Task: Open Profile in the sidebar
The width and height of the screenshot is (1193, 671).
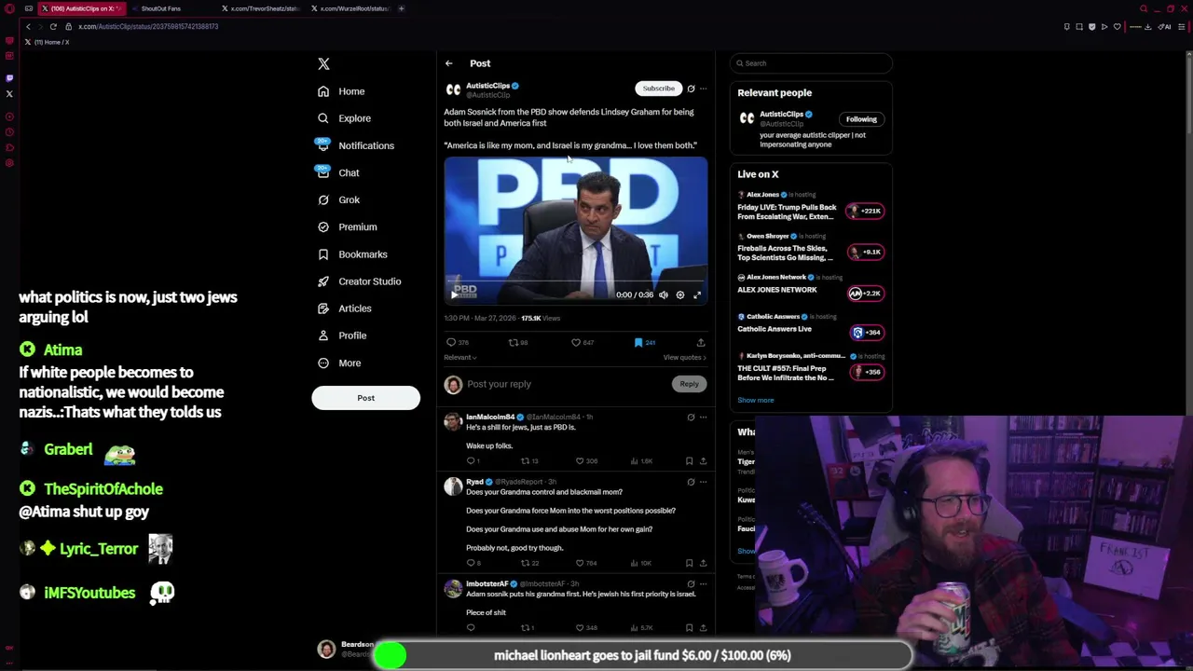Action: coord(341,335)
